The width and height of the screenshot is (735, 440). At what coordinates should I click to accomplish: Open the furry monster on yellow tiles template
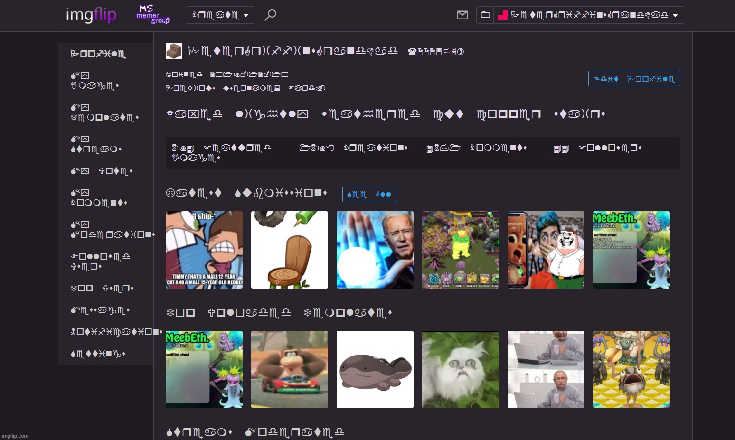coord(631,369)
